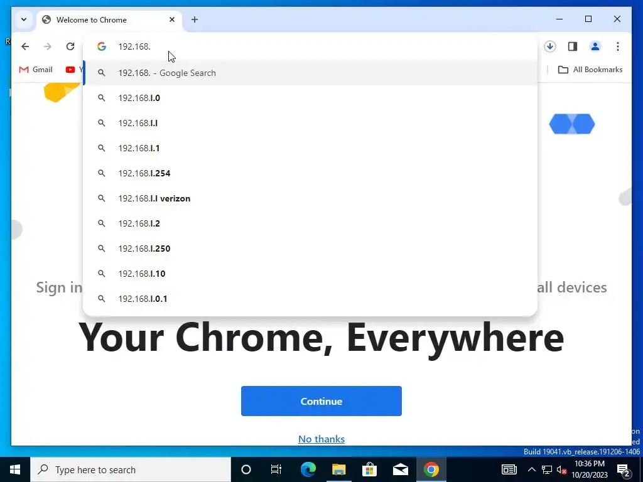Click the Chrome taskbar icon
Image resolution: width=643 pixels, height=482 pixels.
tap(431, 469)
